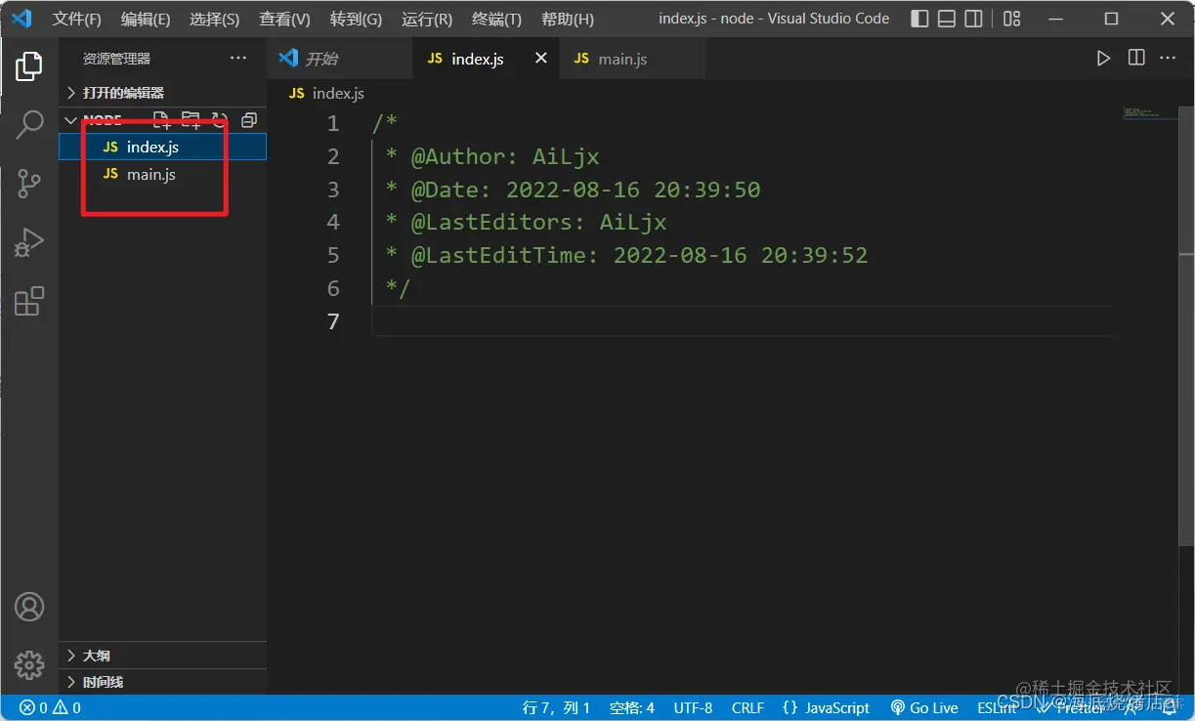Screen dimensions: 1195x721
Task: Open the Run and Debug view
Action: tap(29, 242)
